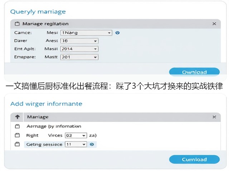Click the Ownload button in the top card
Viewport: 229px width, 171px height.
[x=194, y=72]
